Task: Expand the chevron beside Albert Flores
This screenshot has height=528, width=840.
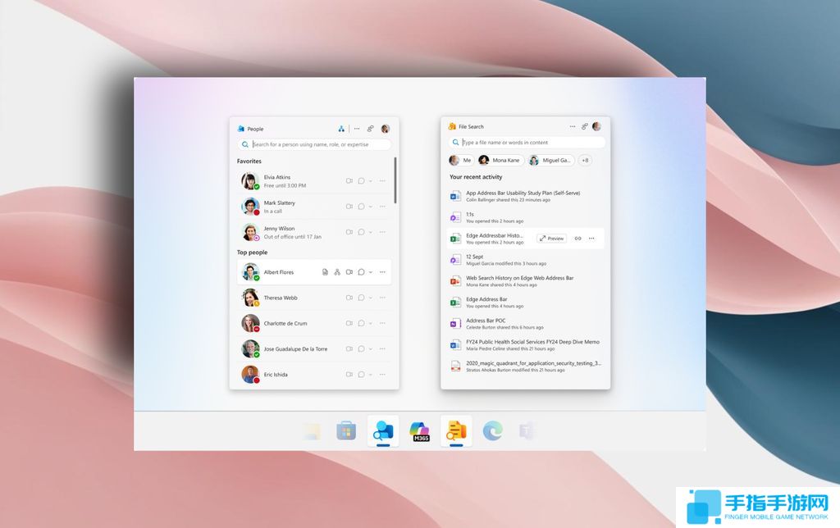Action: tap(371, 271)
